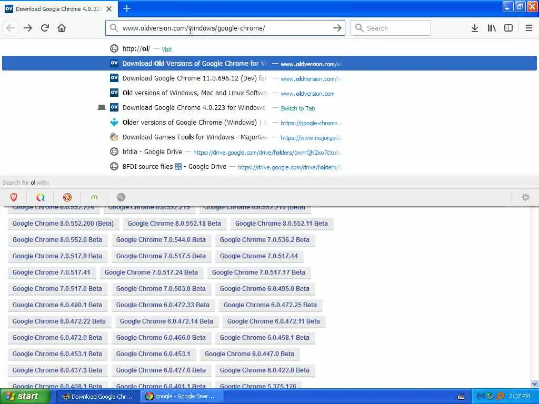Screen dimensions: 539x404
Task: Open Google Chrome 8.0.552.200 (Beta) link
Action: [63, 224]
